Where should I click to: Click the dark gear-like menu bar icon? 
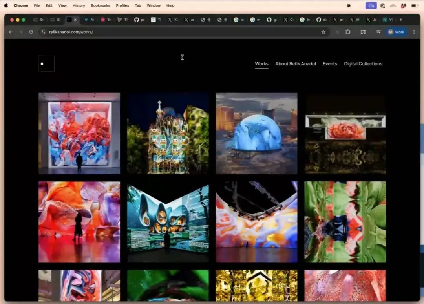coord(349,5)
